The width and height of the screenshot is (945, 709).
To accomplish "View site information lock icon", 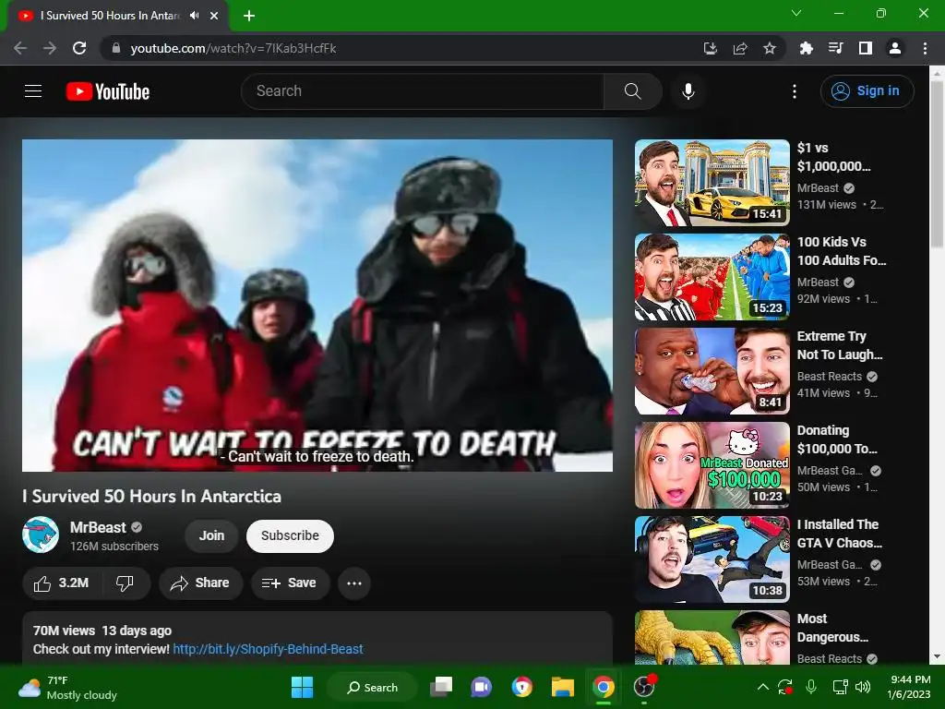I will 116,48.
